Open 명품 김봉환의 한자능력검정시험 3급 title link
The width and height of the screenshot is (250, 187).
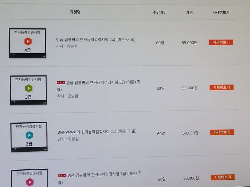point(99,86)
